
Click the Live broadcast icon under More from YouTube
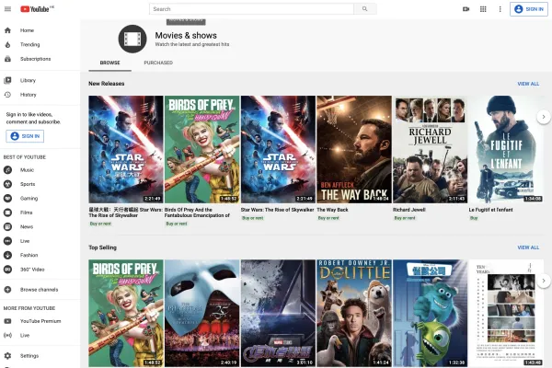click(x=7, y=335)
